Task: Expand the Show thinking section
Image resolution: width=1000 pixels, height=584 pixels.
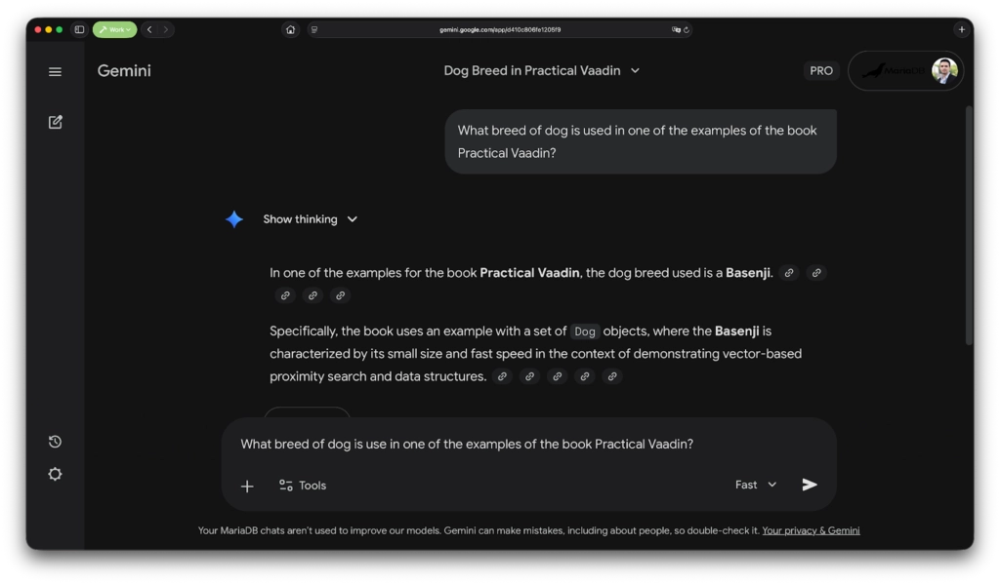Action: [x=310, y=219]
